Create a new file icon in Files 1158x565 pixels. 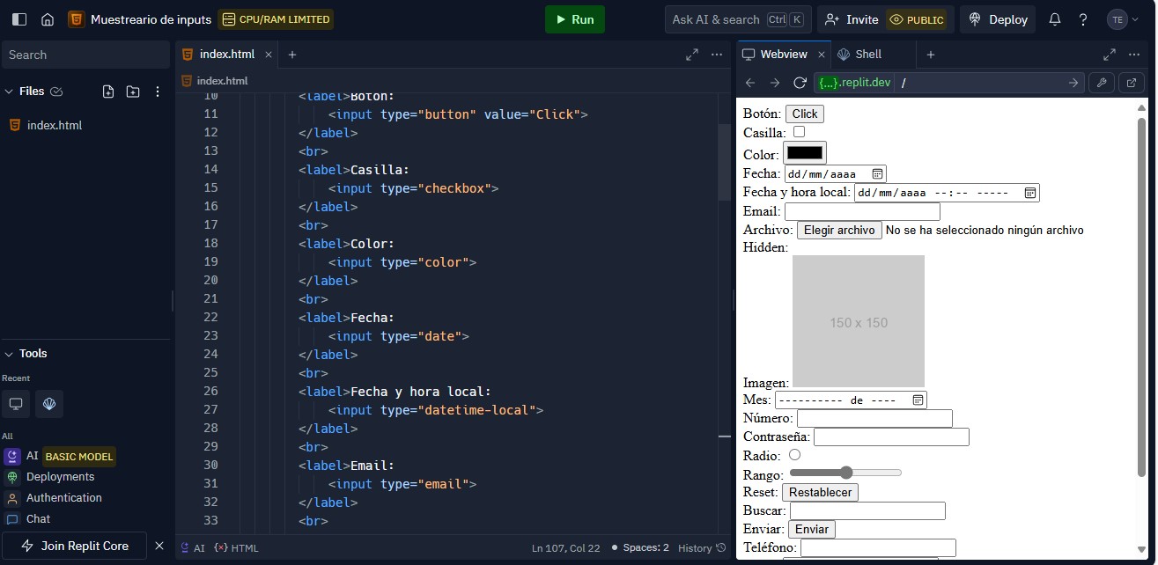[x=108, y=92]
